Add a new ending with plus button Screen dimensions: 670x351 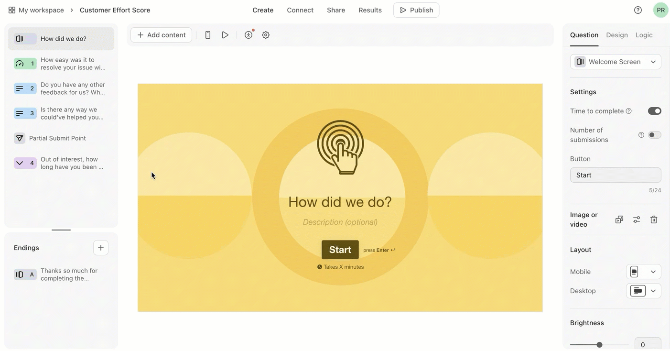point(101,248)
